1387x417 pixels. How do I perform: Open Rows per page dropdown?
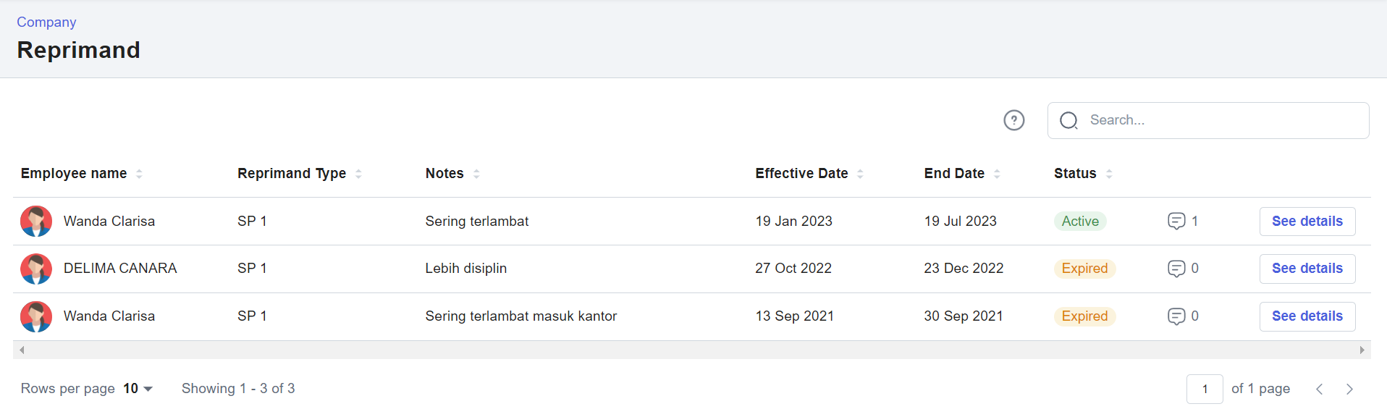click(138, 389)
